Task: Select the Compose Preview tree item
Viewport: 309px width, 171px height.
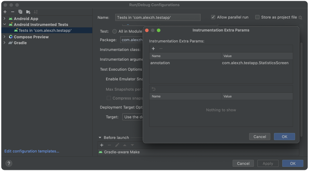Action: pyautogui.click(x=31, y=37)
